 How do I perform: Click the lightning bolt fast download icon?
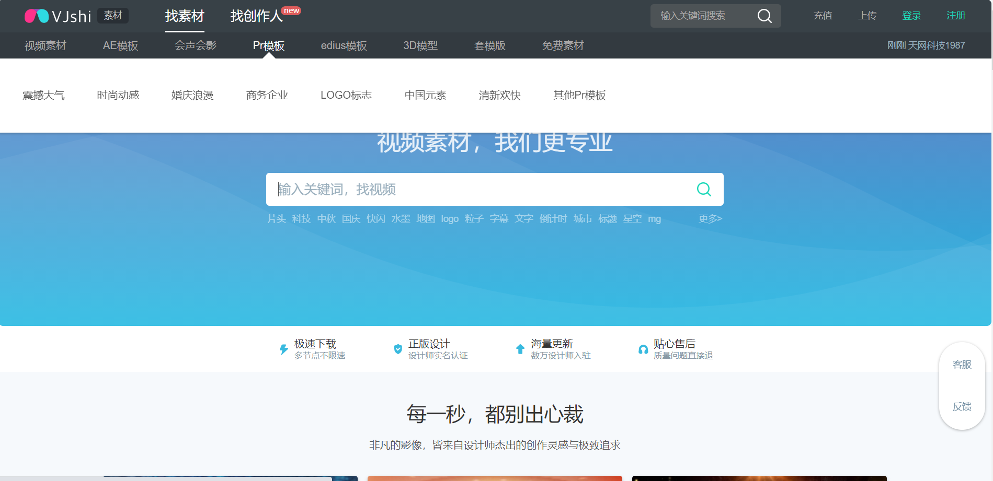pyautogui.click(x=283, y=349)
